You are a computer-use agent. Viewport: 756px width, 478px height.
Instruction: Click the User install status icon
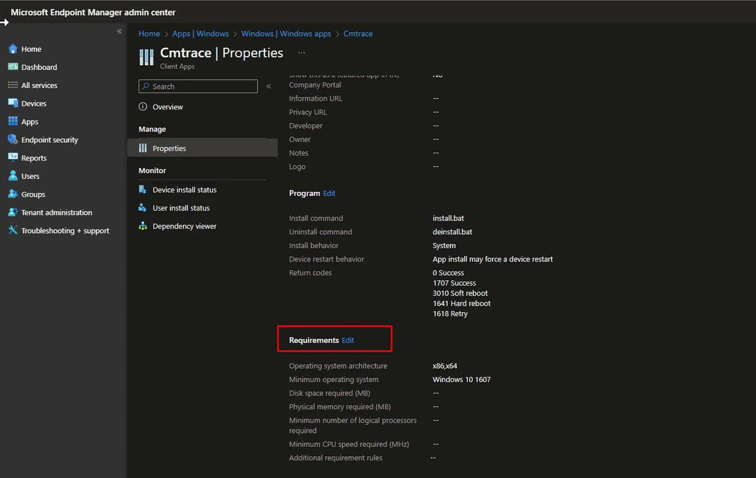tap(143, 208)
